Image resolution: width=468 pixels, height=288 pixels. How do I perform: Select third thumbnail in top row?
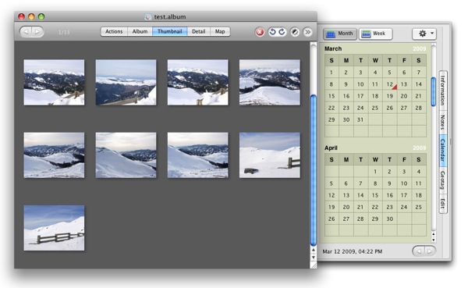click(198, 83)
